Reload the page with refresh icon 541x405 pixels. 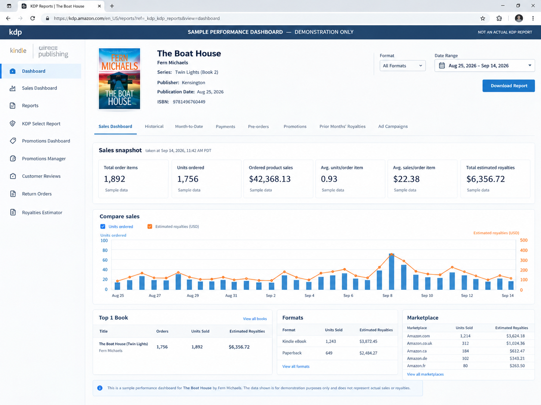33,18
